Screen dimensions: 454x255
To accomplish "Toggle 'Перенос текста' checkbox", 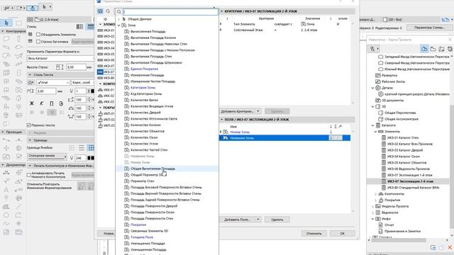I will click(x=28, y=125).
